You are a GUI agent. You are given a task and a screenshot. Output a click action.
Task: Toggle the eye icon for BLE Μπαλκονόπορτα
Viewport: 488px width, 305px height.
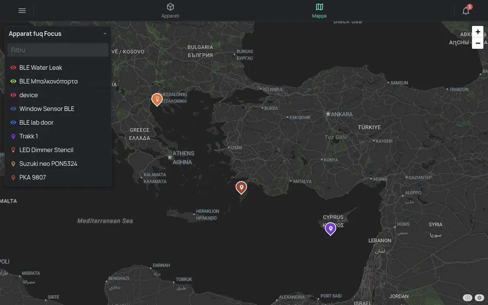coord(13,81)
